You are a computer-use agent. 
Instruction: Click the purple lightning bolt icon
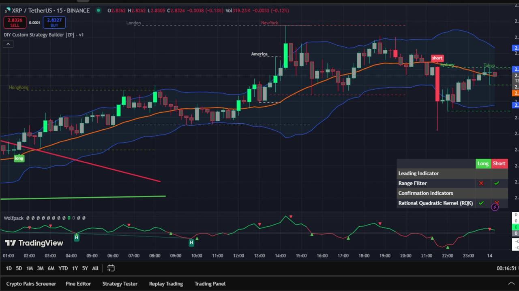(x=495, y=207)
